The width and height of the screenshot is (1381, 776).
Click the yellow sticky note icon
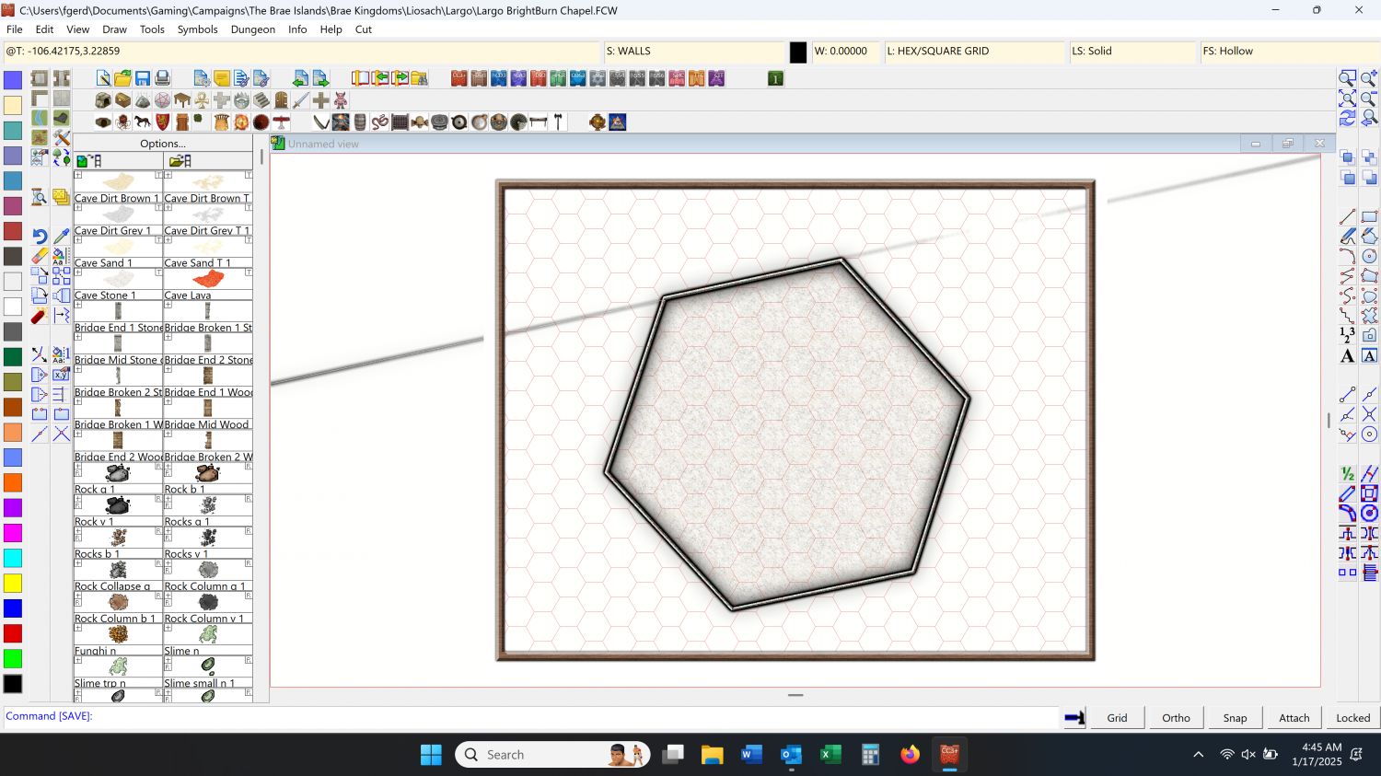tap(221, 78)
